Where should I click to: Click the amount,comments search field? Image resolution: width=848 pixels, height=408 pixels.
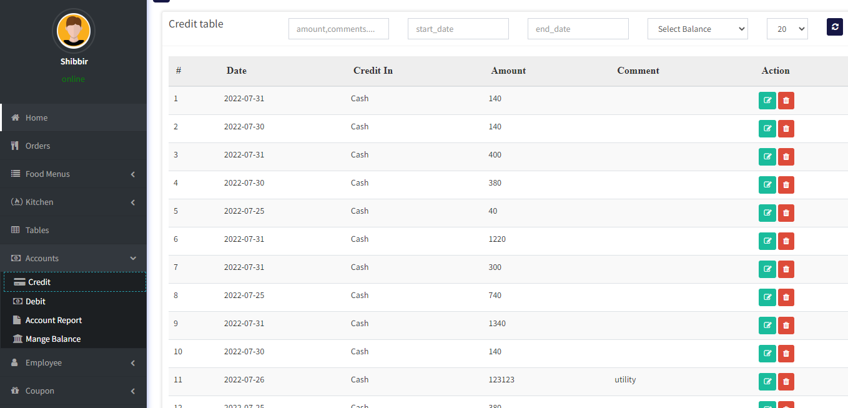[x=338, y=29]
